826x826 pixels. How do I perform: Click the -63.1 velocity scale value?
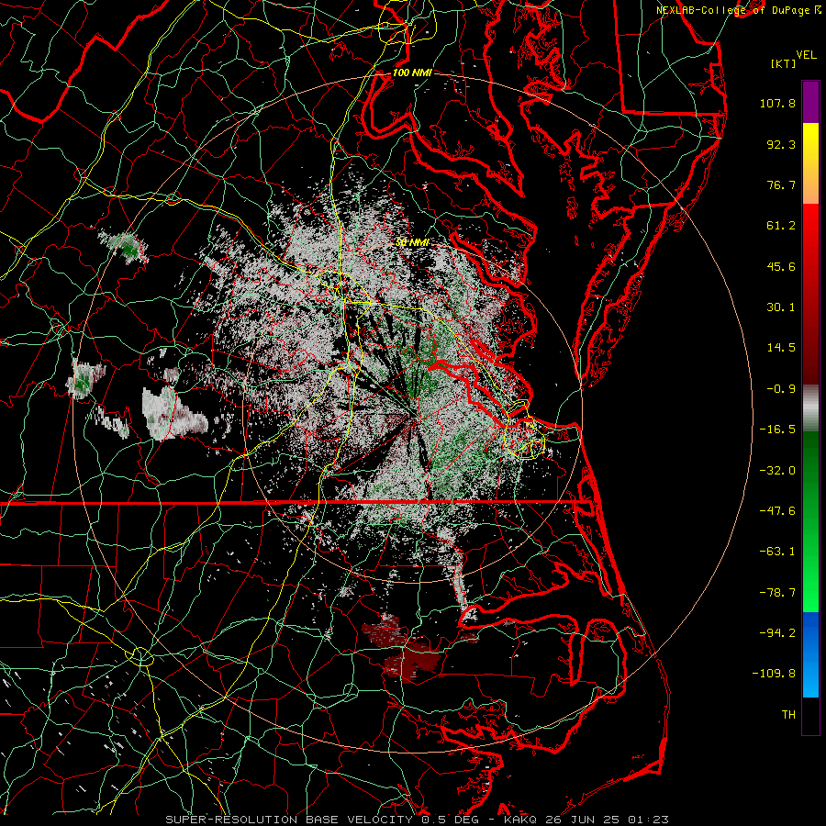point(777,552)
